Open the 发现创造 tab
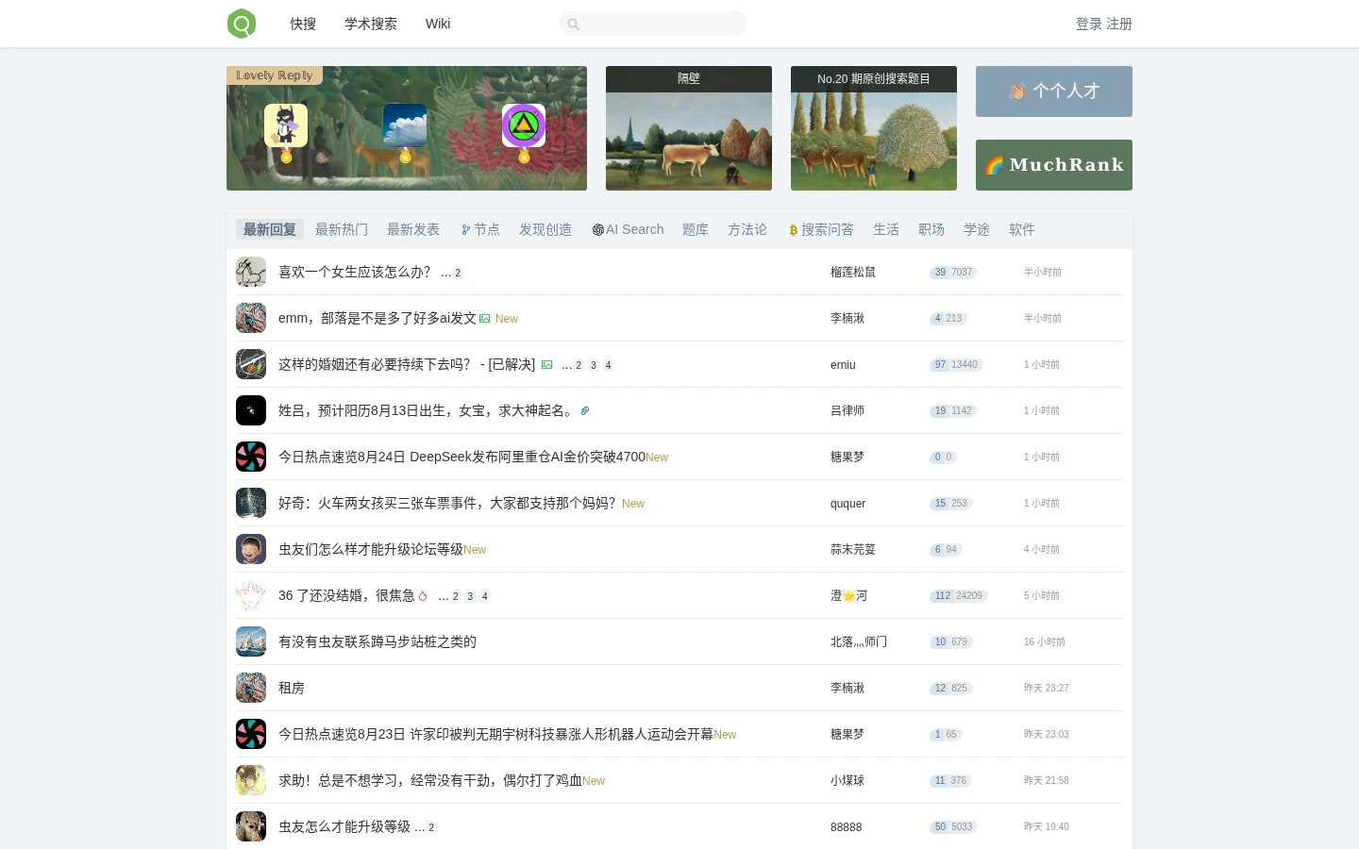This screenshot has height=849, width=1359. pyautogui.click(x=545, y=229)
